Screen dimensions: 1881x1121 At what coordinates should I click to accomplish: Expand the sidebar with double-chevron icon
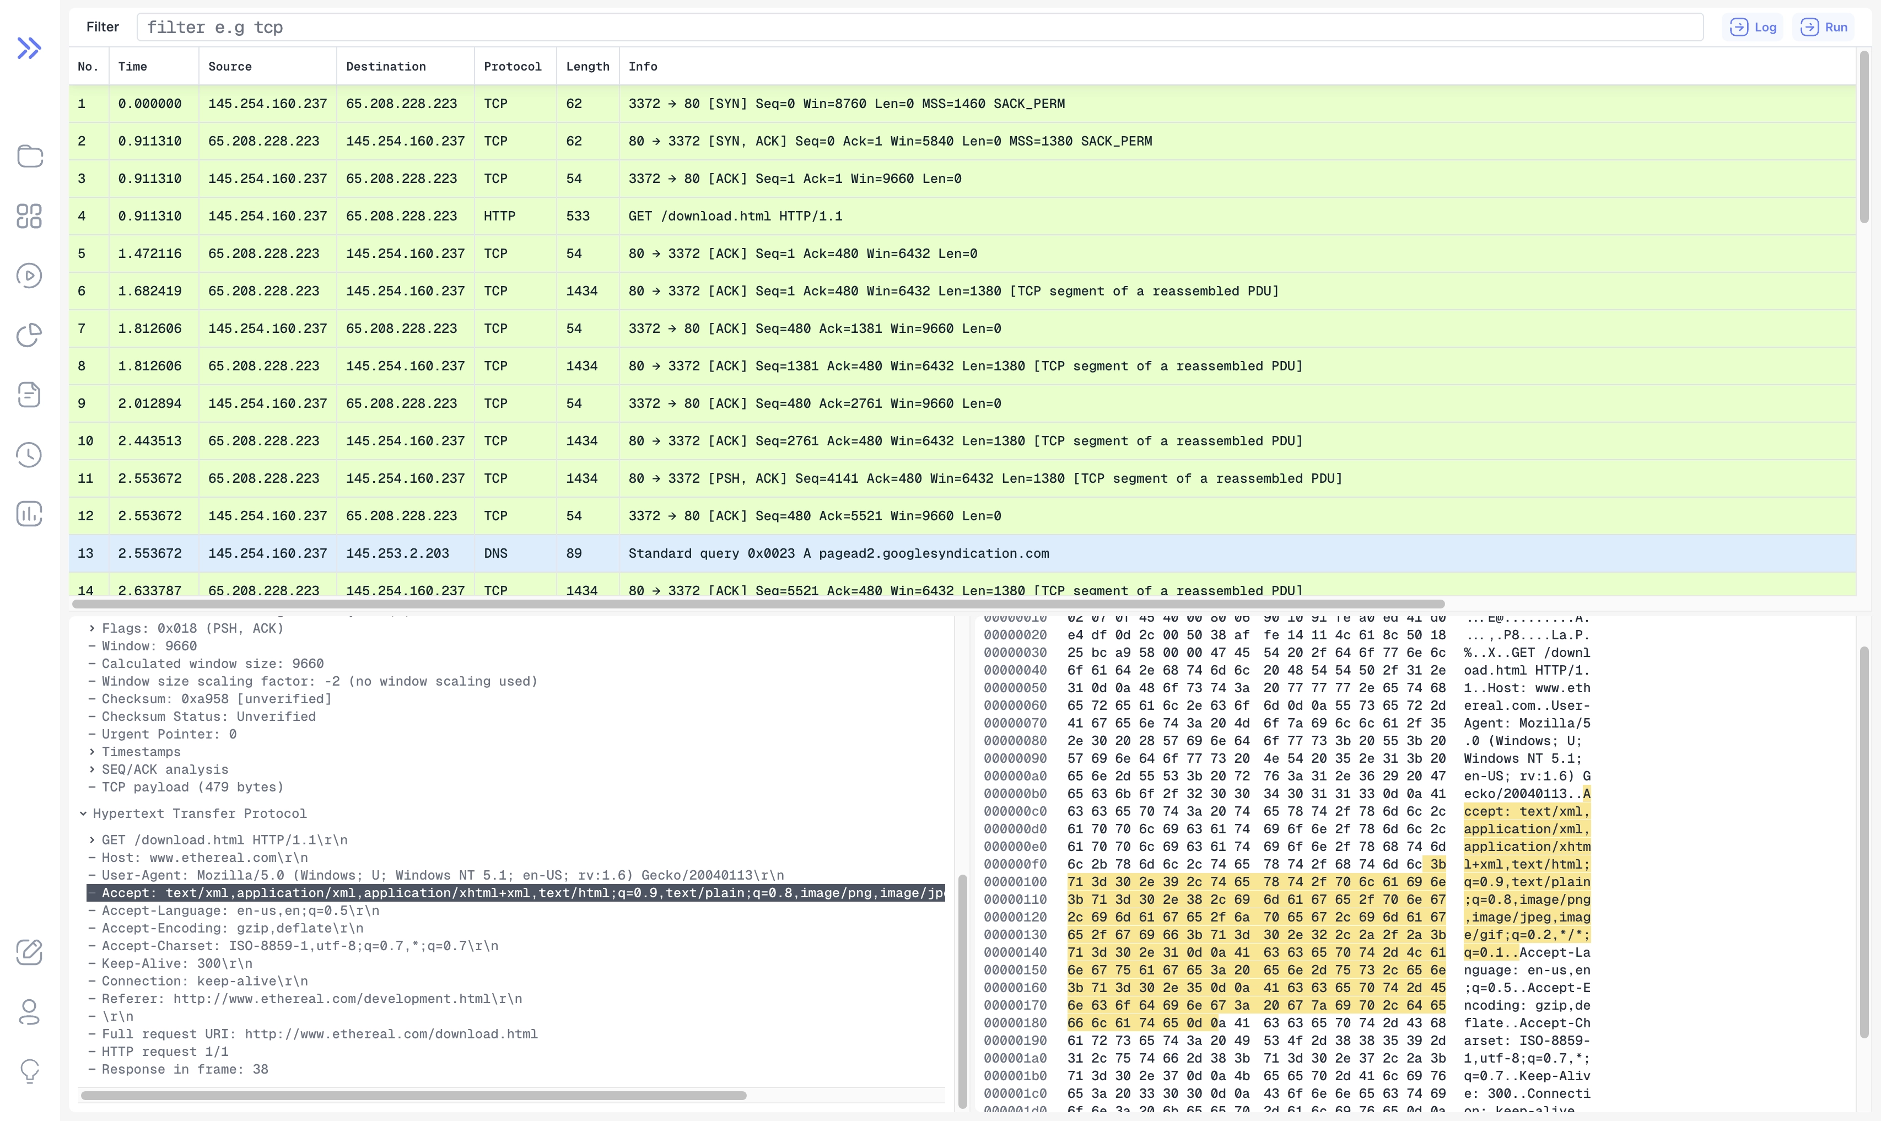pyautogui.click(x=29, y=48)
